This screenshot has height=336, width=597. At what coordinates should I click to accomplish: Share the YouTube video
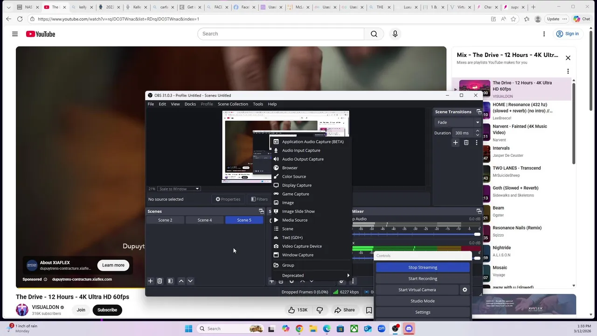tap(344, 310)
